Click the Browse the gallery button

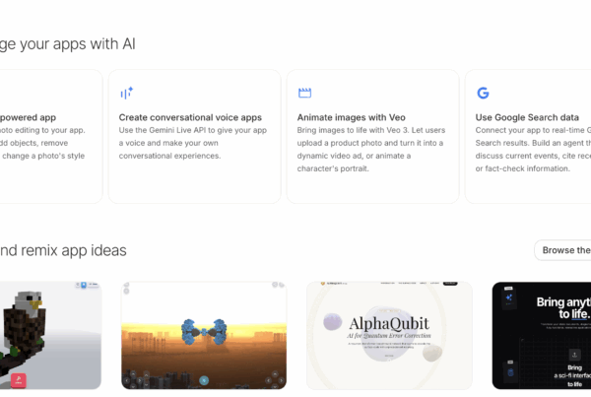[x=563, y=250]
